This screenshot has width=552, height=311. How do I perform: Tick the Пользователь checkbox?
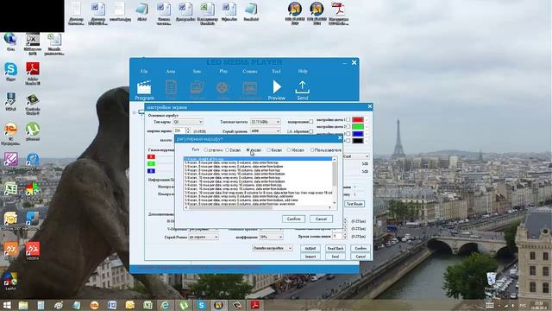(312, 150)
